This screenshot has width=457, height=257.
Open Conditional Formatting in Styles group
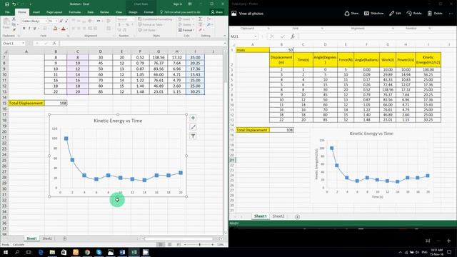pyautogui.click(x=155, y=19)
